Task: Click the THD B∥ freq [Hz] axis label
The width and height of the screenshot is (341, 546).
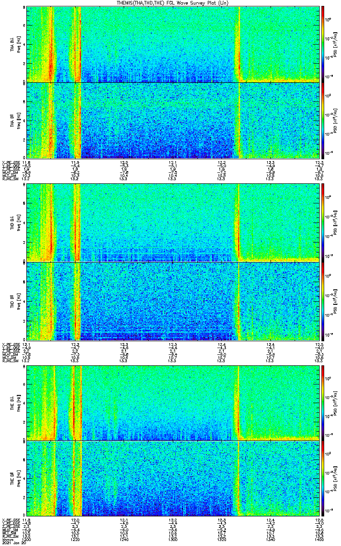Action: click(x=20, y=301)
